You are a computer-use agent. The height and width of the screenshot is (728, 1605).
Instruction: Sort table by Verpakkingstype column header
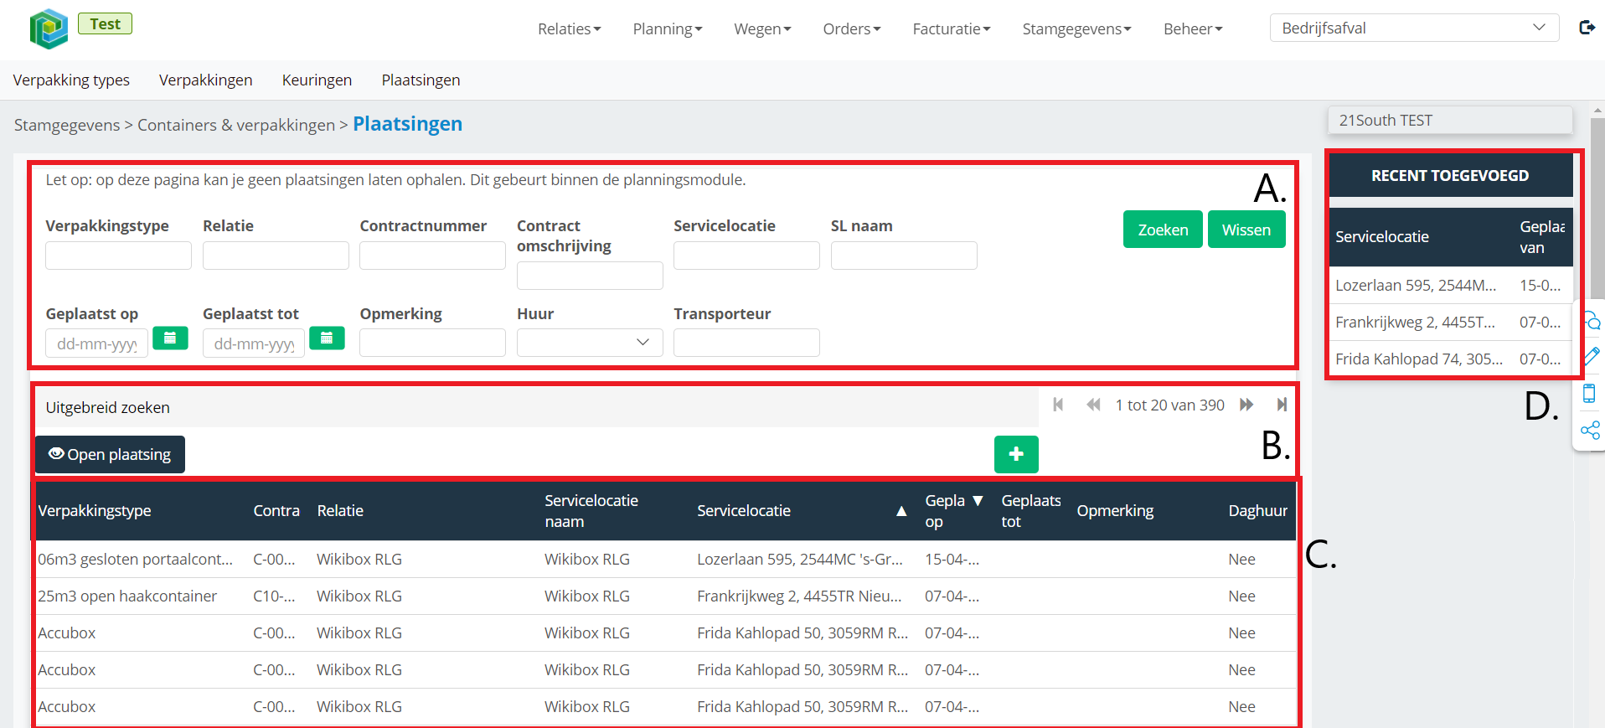pos(95,510)
